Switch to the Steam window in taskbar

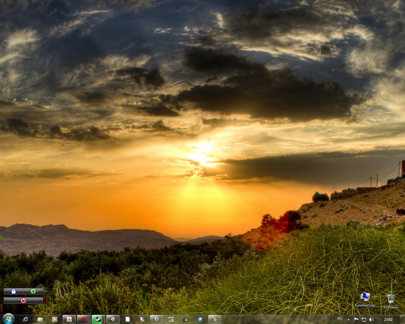98,319
